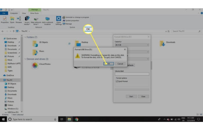
Task: Refresh the This PC address bar
Action: [168, 31]
